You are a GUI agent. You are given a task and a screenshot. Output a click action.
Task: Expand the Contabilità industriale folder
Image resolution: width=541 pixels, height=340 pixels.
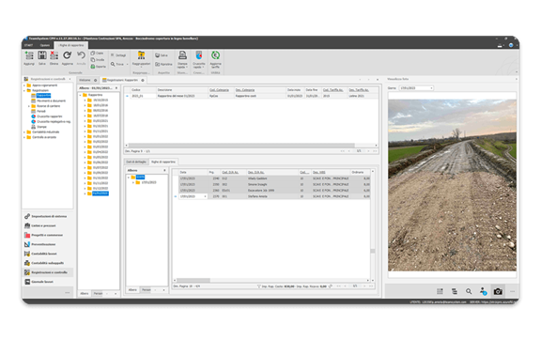[x=24, y=131]
